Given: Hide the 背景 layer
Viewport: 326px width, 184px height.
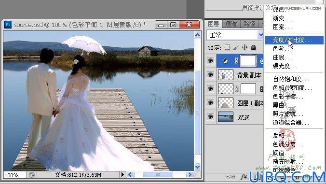Looking at the screenshot, I should click(x=210, y=117).
